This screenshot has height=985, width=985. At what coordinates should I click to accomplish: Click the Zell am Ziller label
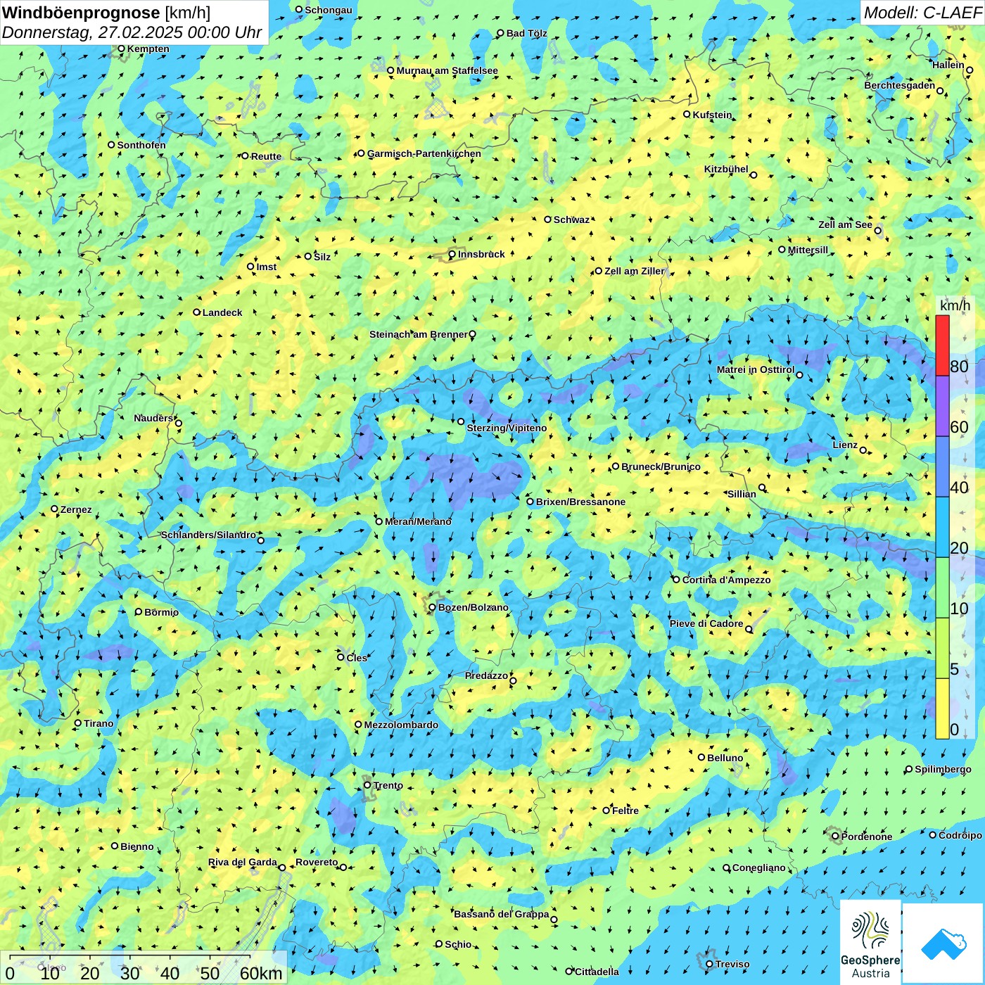(x=634, y=271)
